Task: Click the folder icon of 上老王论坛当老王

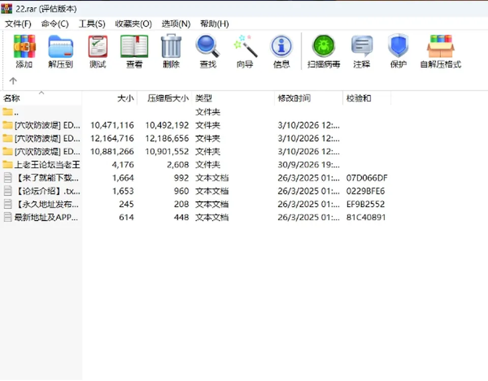Action: point(8,164)
